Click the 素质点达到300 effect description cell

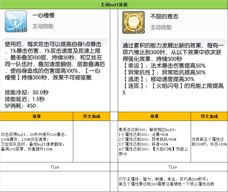click(154, 142)
